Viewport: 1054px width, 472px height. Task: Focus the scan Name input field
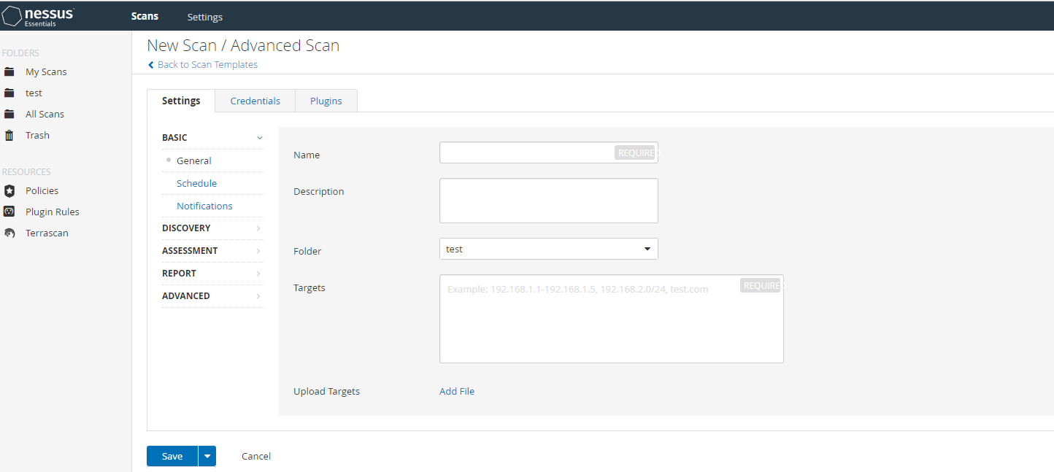[527, 152]
